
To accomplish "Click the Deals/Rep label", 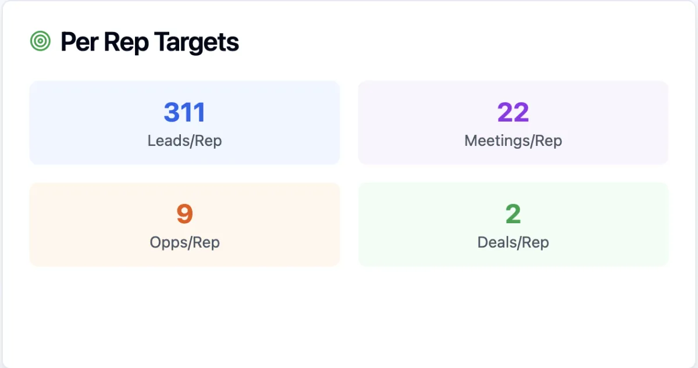I will [513, 242].
